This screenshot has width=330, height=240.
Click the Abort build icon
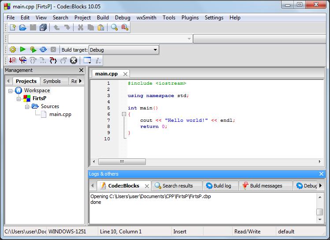tap(53, 49)
